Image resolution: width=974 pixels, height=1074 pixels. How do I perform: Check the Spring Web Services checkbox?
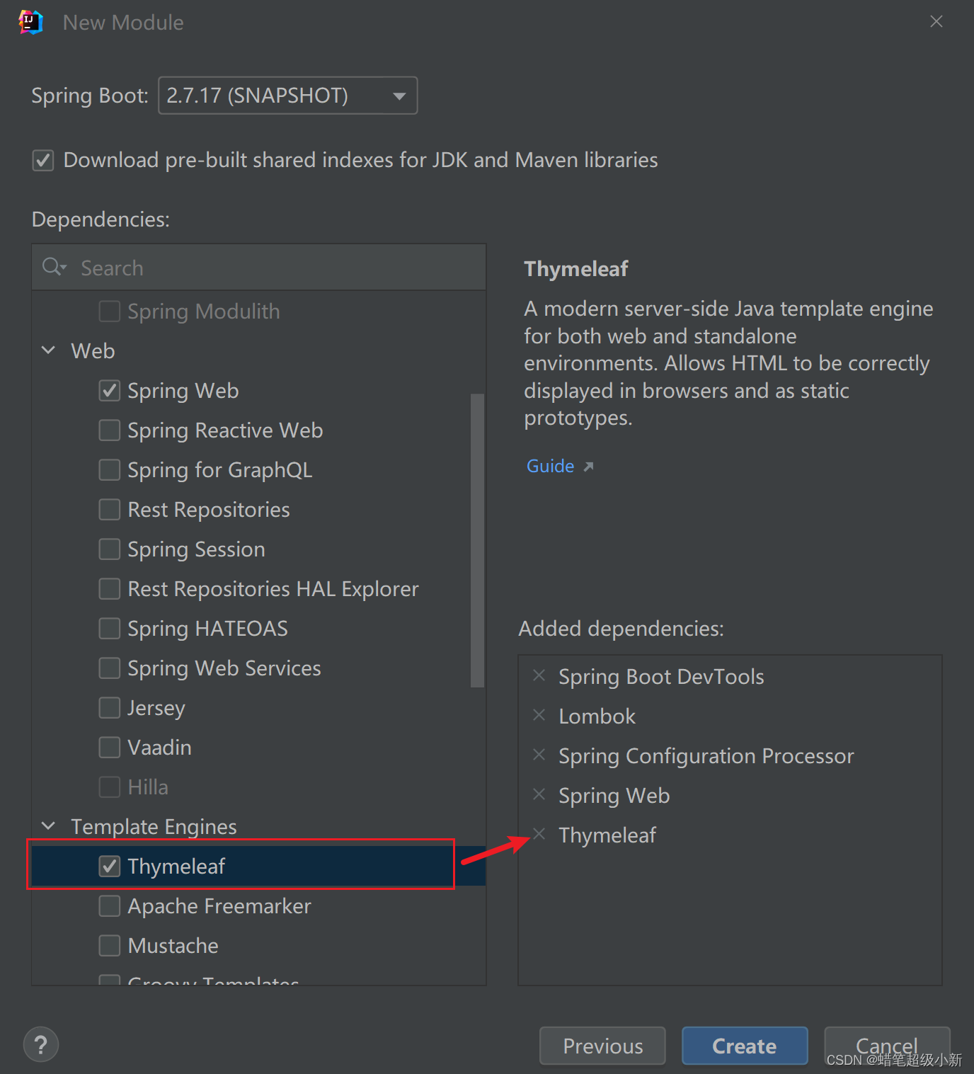pos(110,668)
